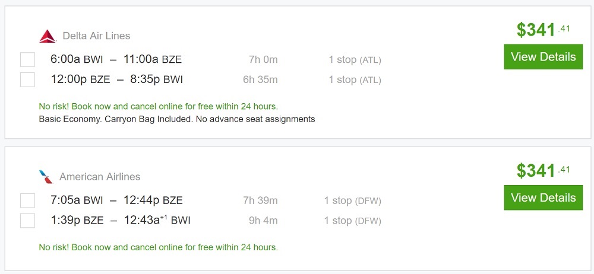Check the 12:00p BZE to BWI flight checkbox
The image size is (594, 274).
pos(27,79)
